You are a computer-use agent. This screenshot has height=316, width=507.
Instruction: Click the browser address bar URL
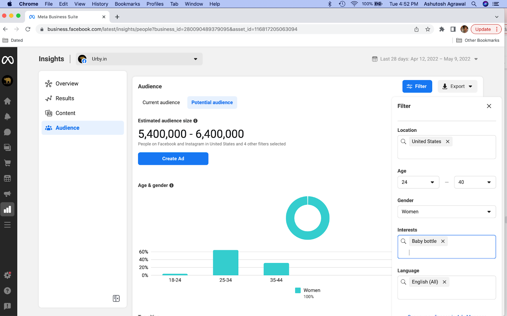[x=172, y=29]
